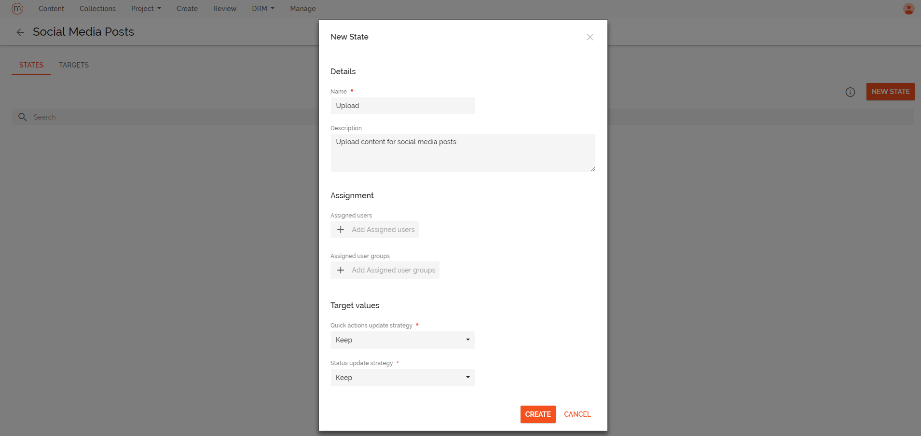Click the Description resize handle corner
Viewport: 921px width, 436px height.
593,169
